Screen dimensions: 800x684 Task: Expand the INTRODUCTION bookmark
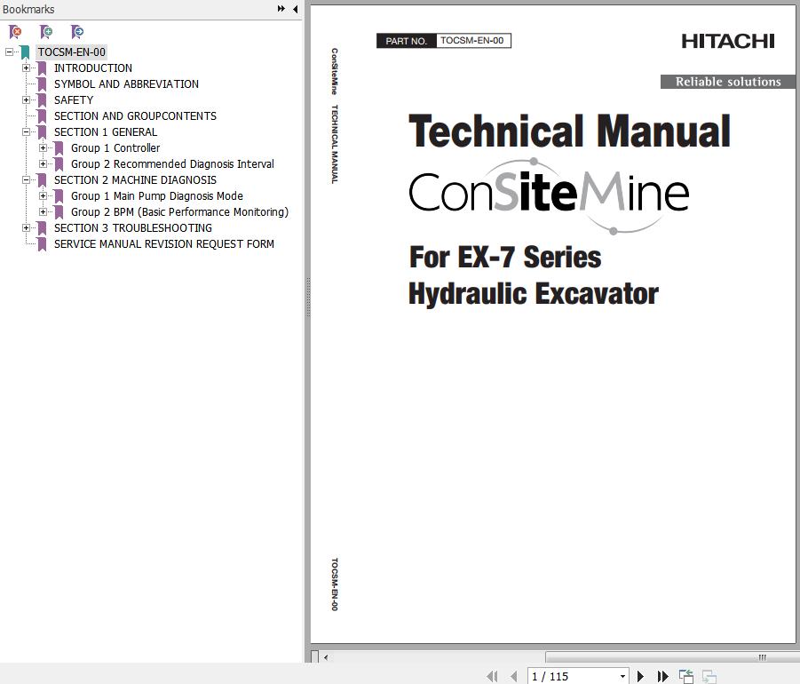[x=26, y=68]
